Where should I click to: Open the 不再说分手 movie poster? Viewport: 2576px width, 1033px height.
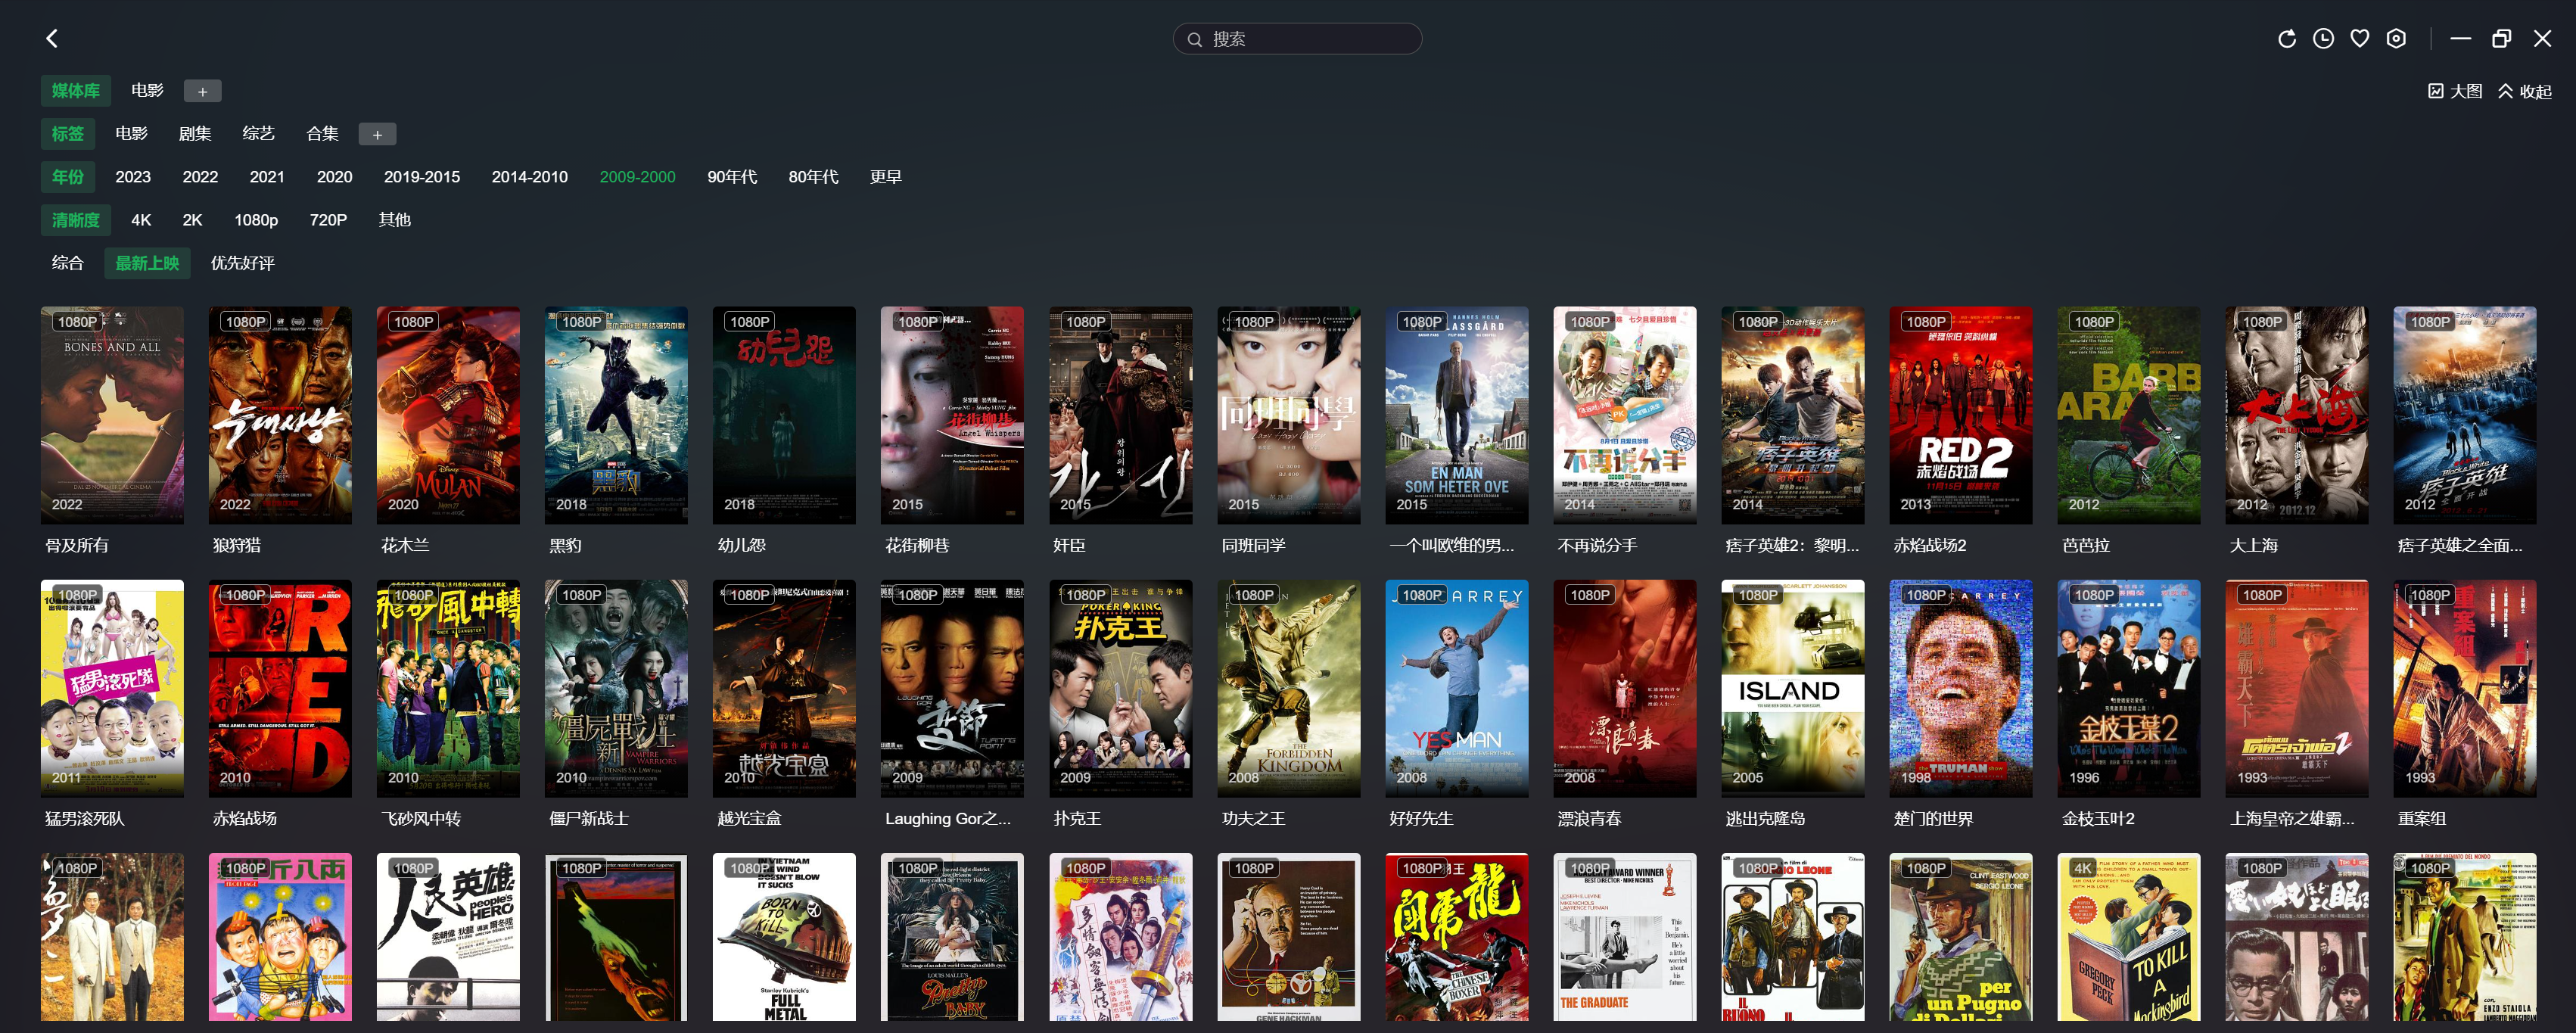point(1625,415)
